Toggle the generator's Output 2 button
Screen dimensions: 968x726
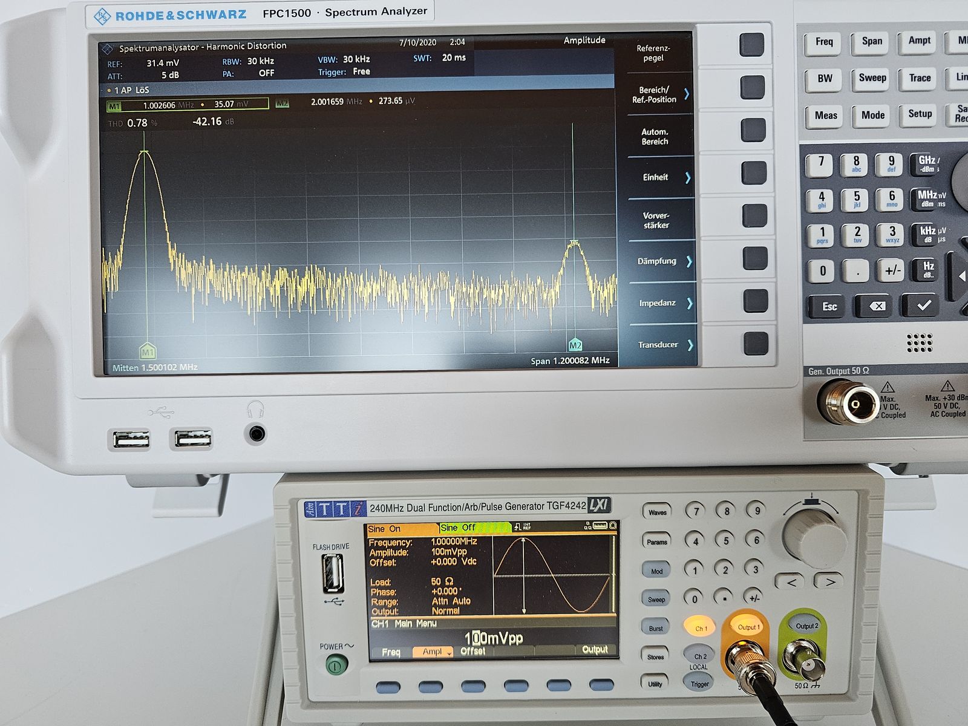point(806,625)
